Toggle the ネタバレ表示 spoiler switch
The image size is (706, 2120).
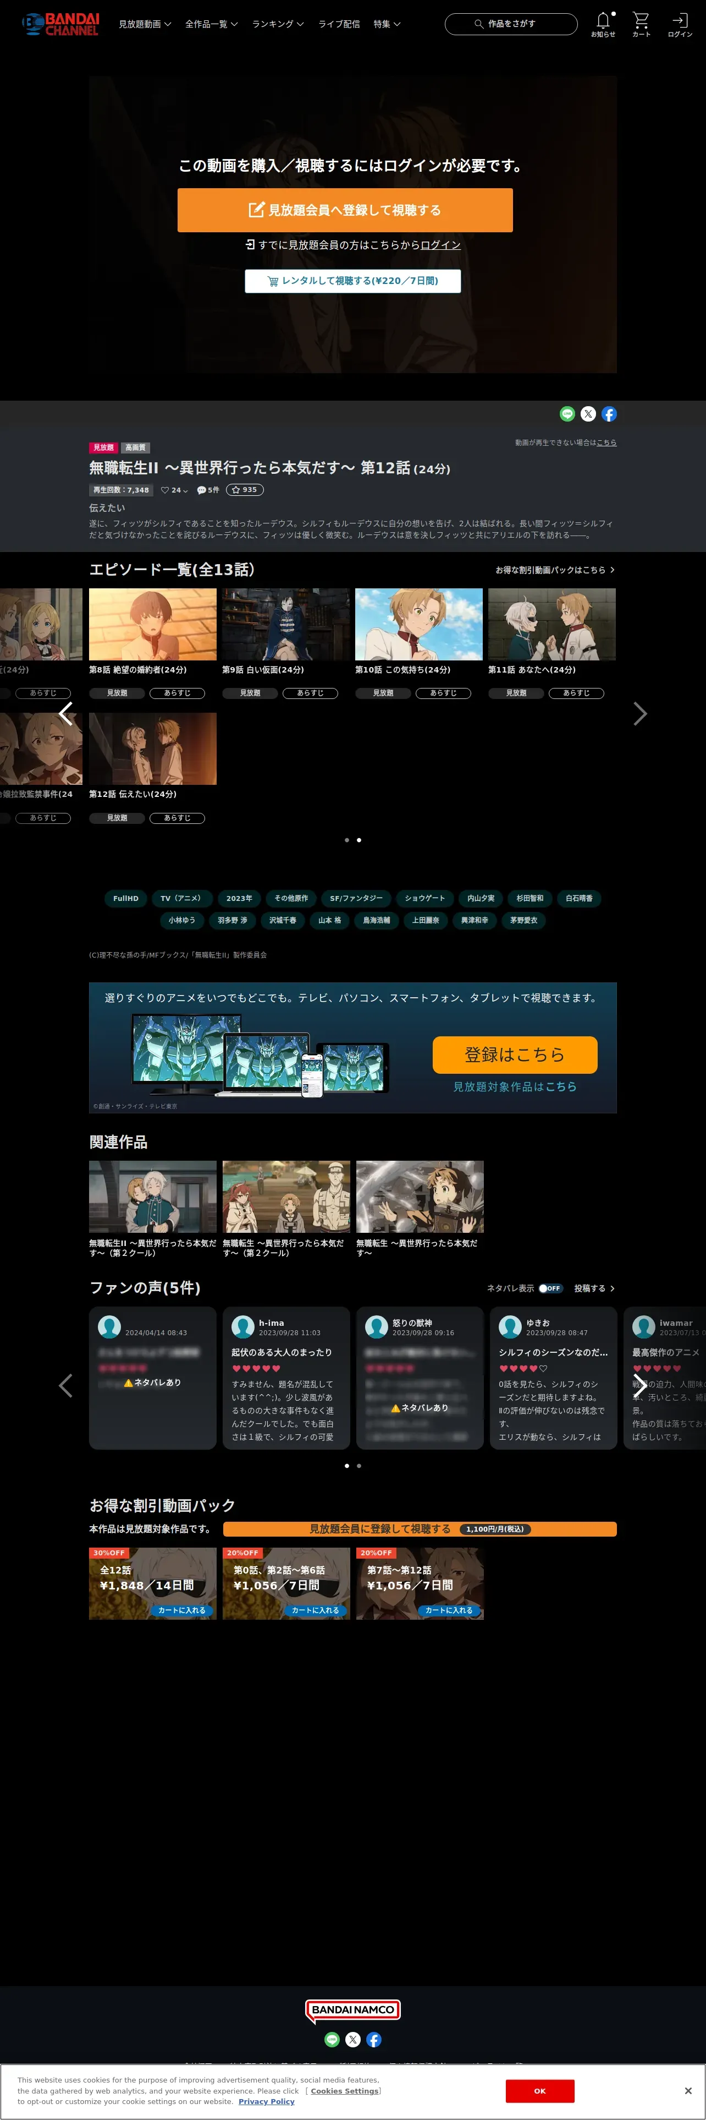pos(550,1289)
